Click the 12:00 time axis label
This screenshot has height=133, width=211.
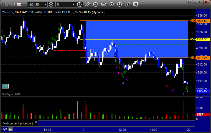coord(122,130)
